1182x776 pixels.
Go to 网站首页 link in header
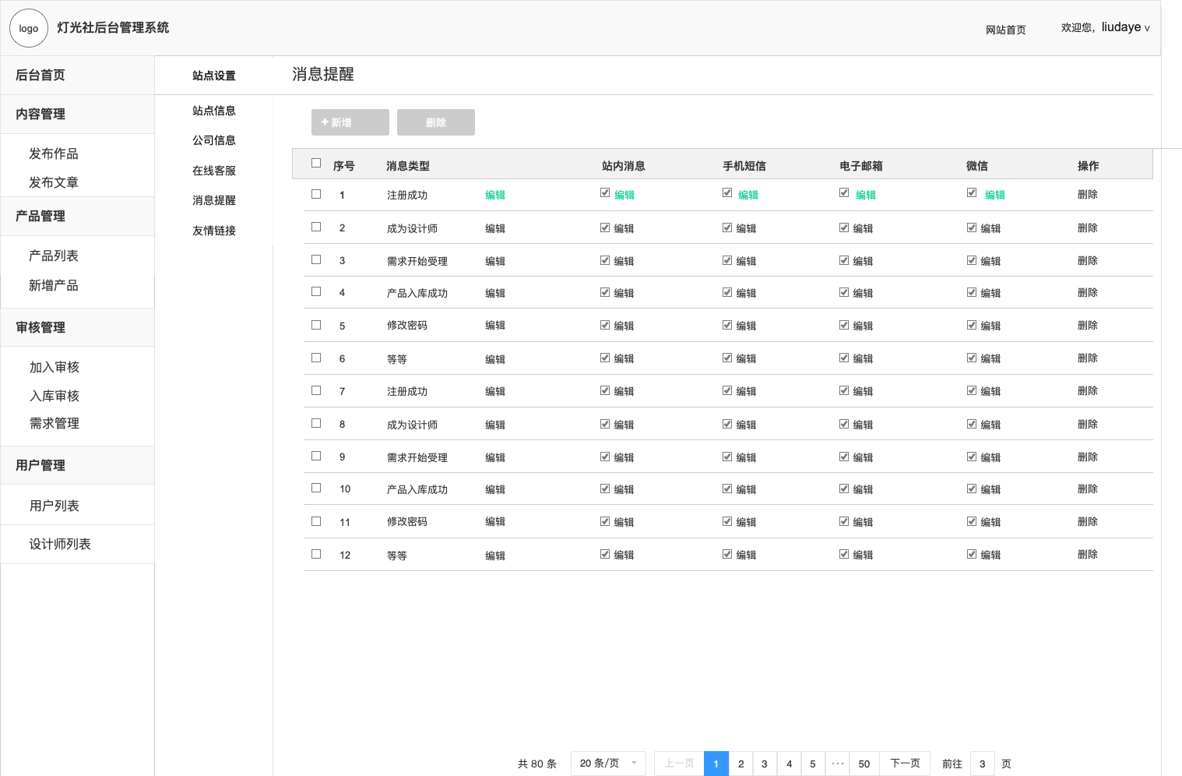pyautogui.click(x=1005, y=30)
